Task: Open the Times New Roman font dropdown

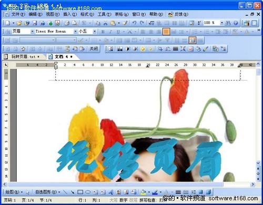Action: pos(75,32)
